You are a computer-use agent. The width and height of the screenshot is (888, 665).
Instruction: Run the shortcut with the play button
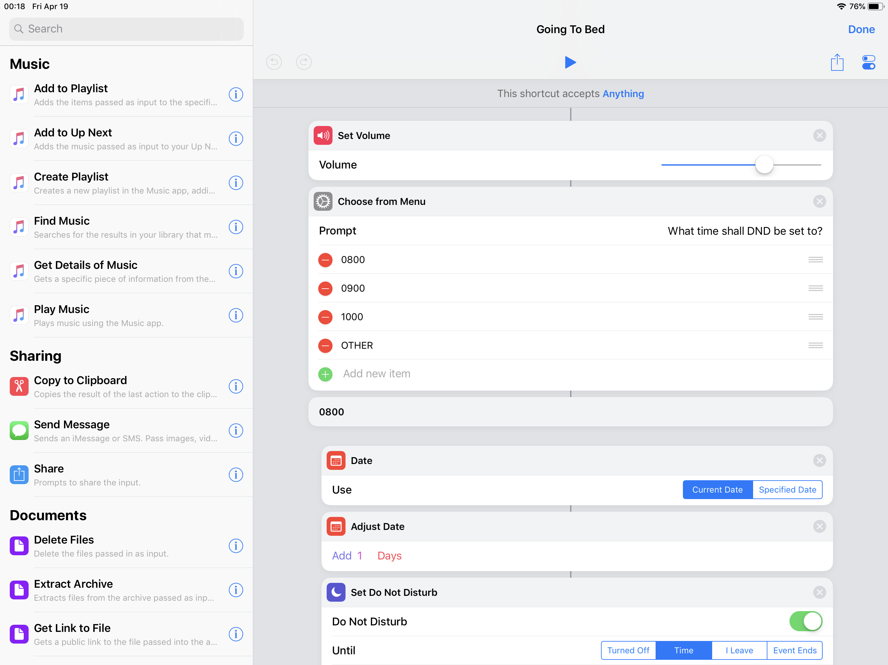tap(570, 62)
